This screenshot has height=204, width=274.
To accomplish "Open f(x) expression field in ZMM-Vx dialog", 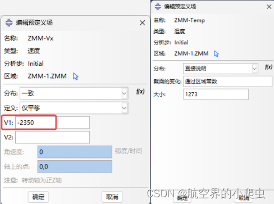I will click(140, 92).
